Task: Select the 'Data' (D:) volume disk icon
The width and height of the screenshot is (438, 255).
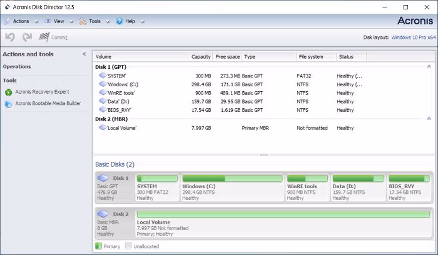Action: 103,101
